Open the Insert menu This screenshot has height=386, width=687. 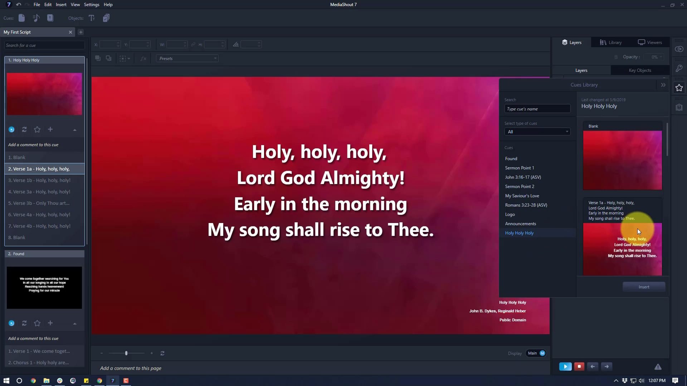tap(61, 5)
